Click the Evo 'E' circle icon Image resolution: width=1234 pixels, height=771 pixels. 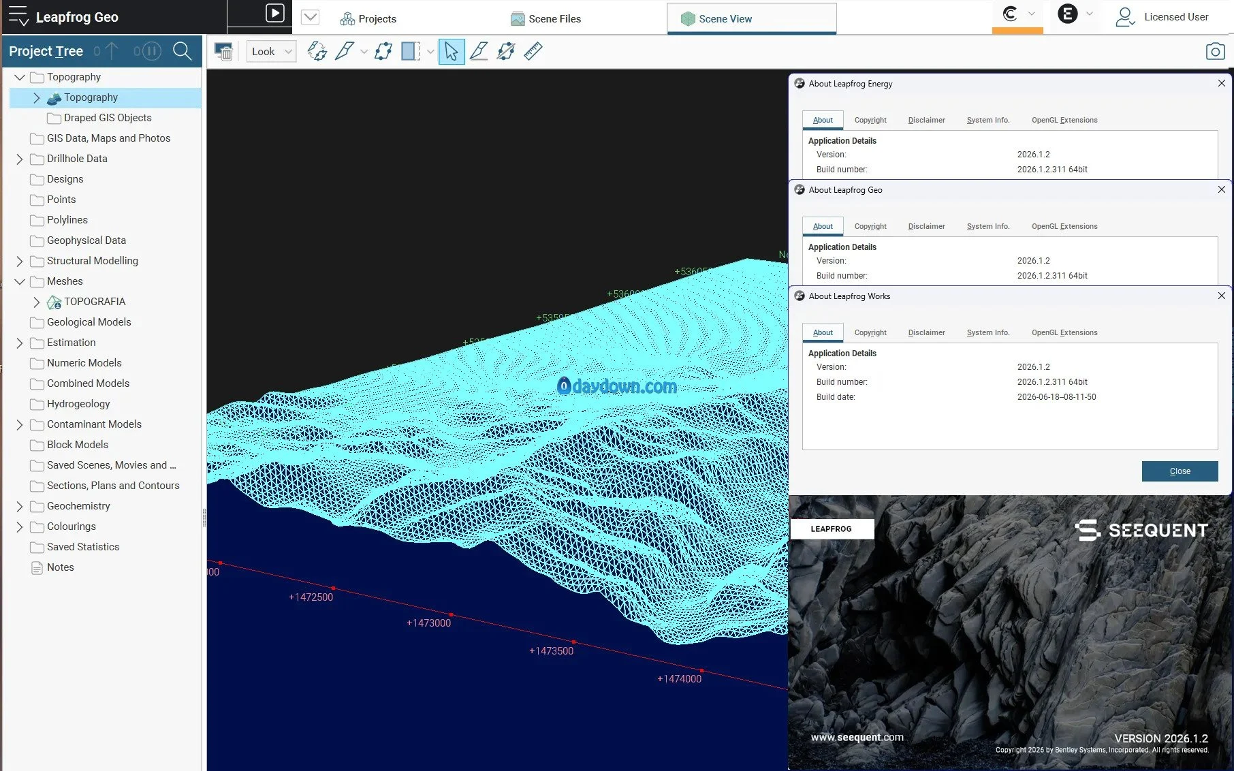[x=1068, y=14]
